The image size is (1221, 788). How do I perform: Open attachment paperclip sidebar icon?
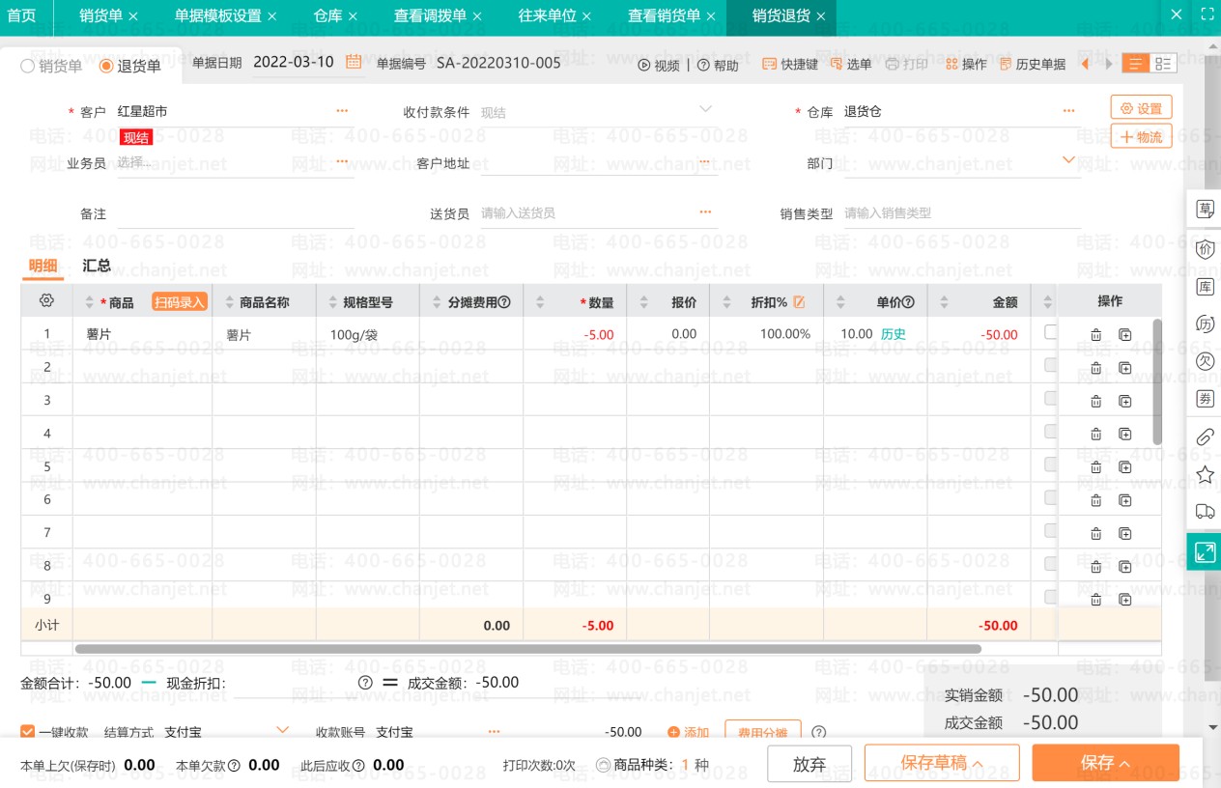1205,436
